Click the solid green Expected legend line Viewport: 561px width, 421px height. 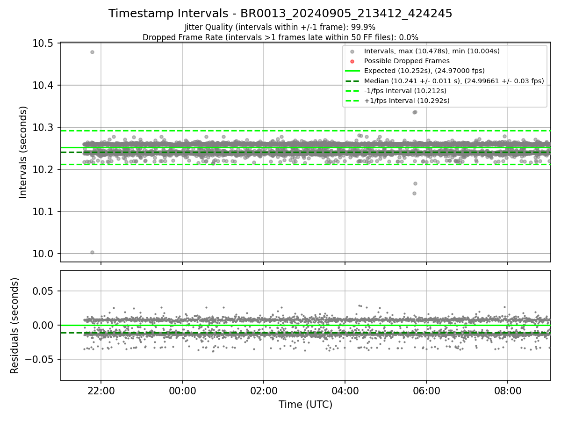click(352, 71)
